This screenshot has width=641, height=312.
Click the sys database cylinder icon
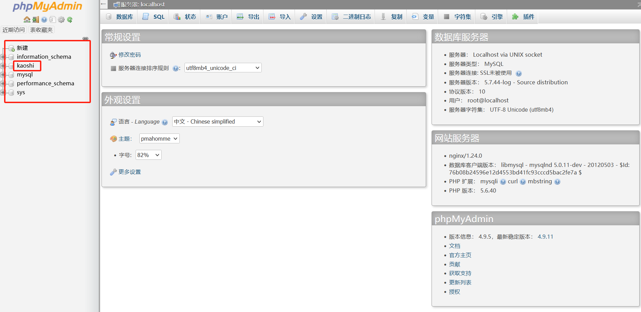[x=12, y=92]
